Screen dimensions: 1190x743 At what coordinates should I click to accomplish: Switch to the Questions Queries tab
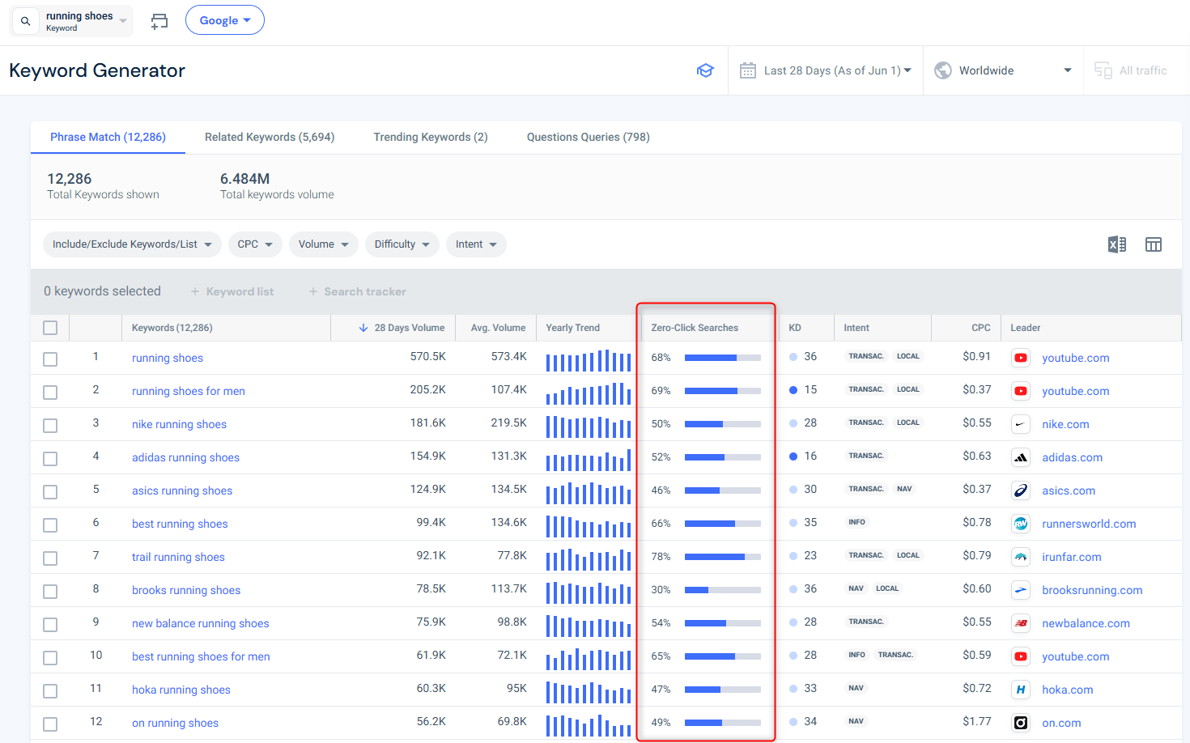[x=589, y=137]
